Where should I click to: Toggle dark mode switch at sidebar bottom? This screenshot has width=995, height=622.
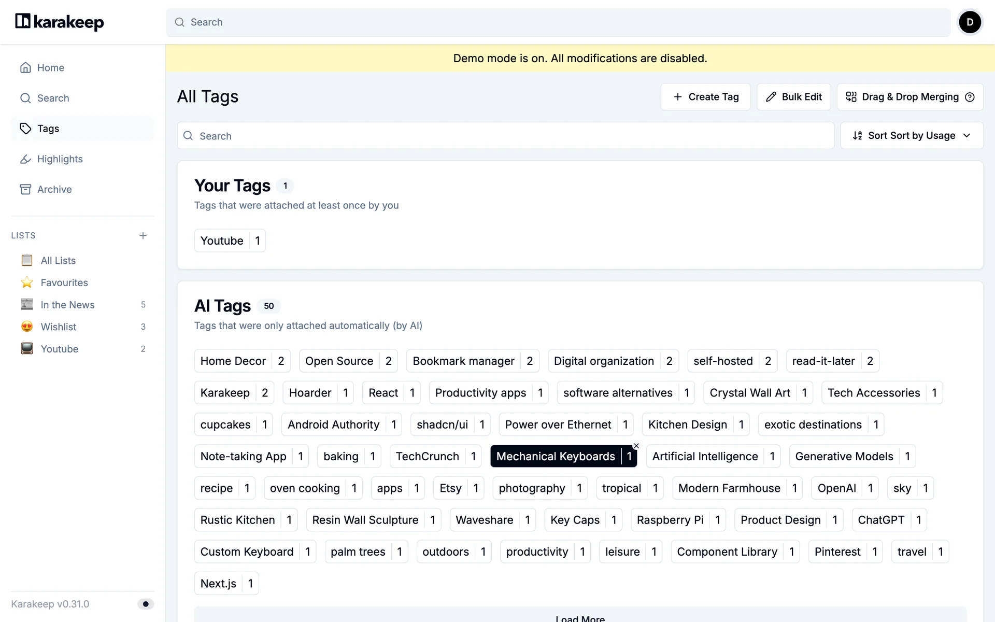pos(146,604)
